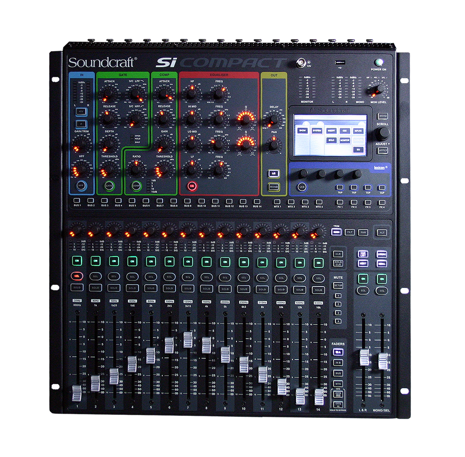Click the FX 4 button
The height and width of the screenshot is (457, 465).
click(382, 202)
